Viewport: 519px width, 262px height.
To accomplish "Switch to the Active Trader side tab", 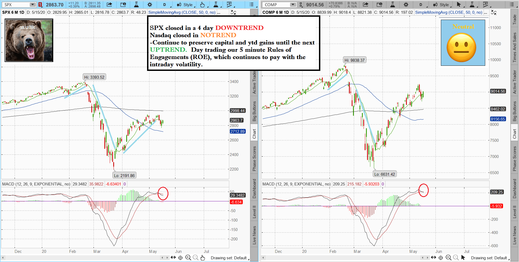I will click(514, 82).
